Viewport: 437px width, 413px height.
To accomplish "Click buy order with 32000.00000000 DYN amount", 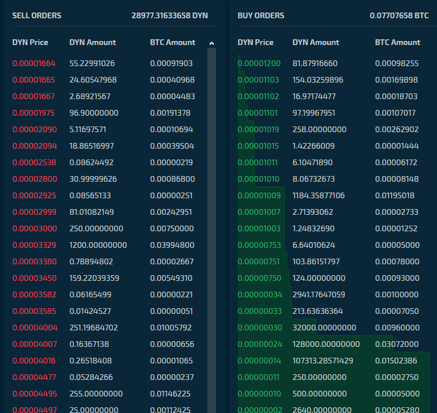I will [x=333, y=328].
